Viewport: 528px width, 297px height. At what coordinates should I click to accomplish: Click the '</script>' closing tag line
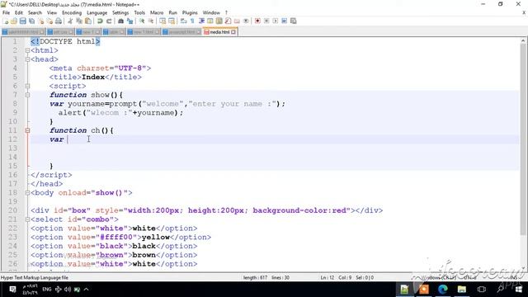(x=51, y=175)
